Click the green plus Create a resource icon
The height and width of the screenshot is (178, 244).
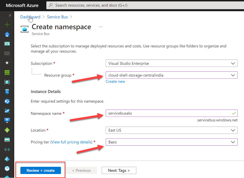(x=7, y=25)
